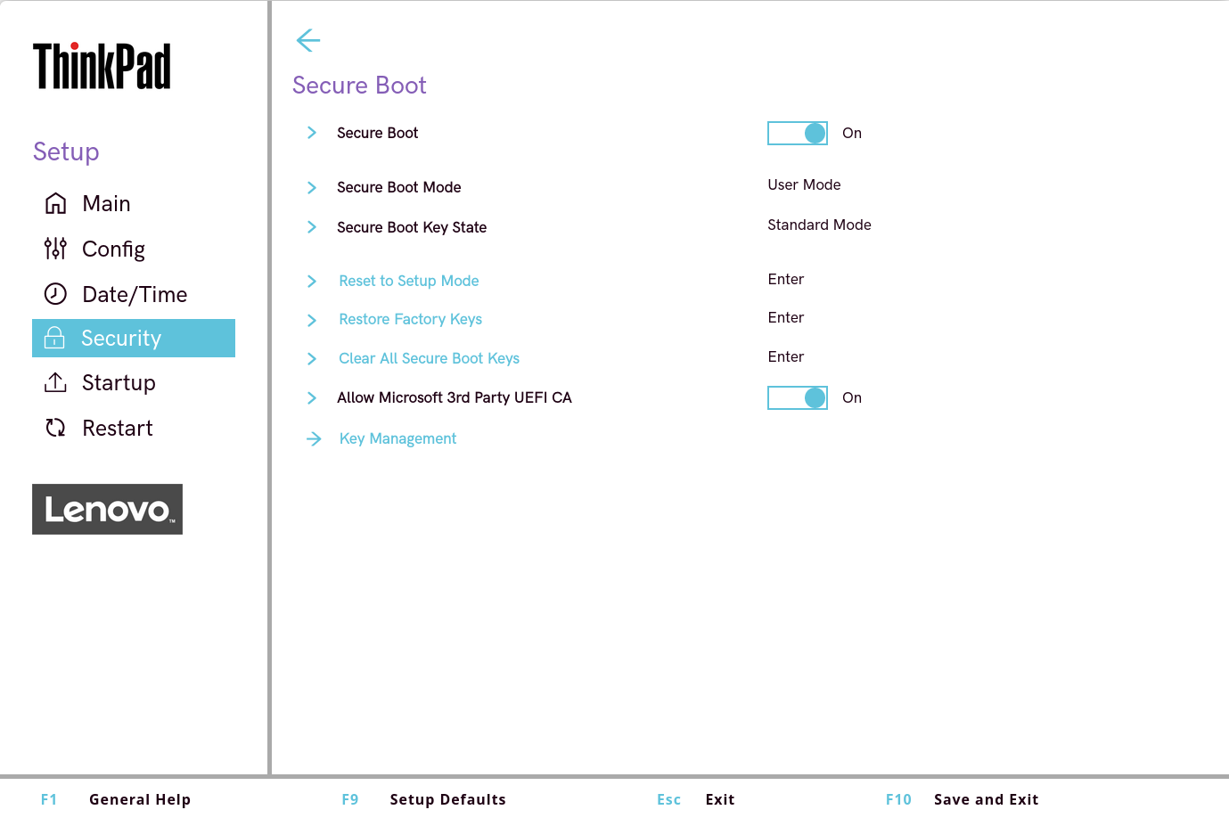This screenshot has width=1229, height=818.
Task: Click the Restart circular arrows icon
Action: pos(55,428)
